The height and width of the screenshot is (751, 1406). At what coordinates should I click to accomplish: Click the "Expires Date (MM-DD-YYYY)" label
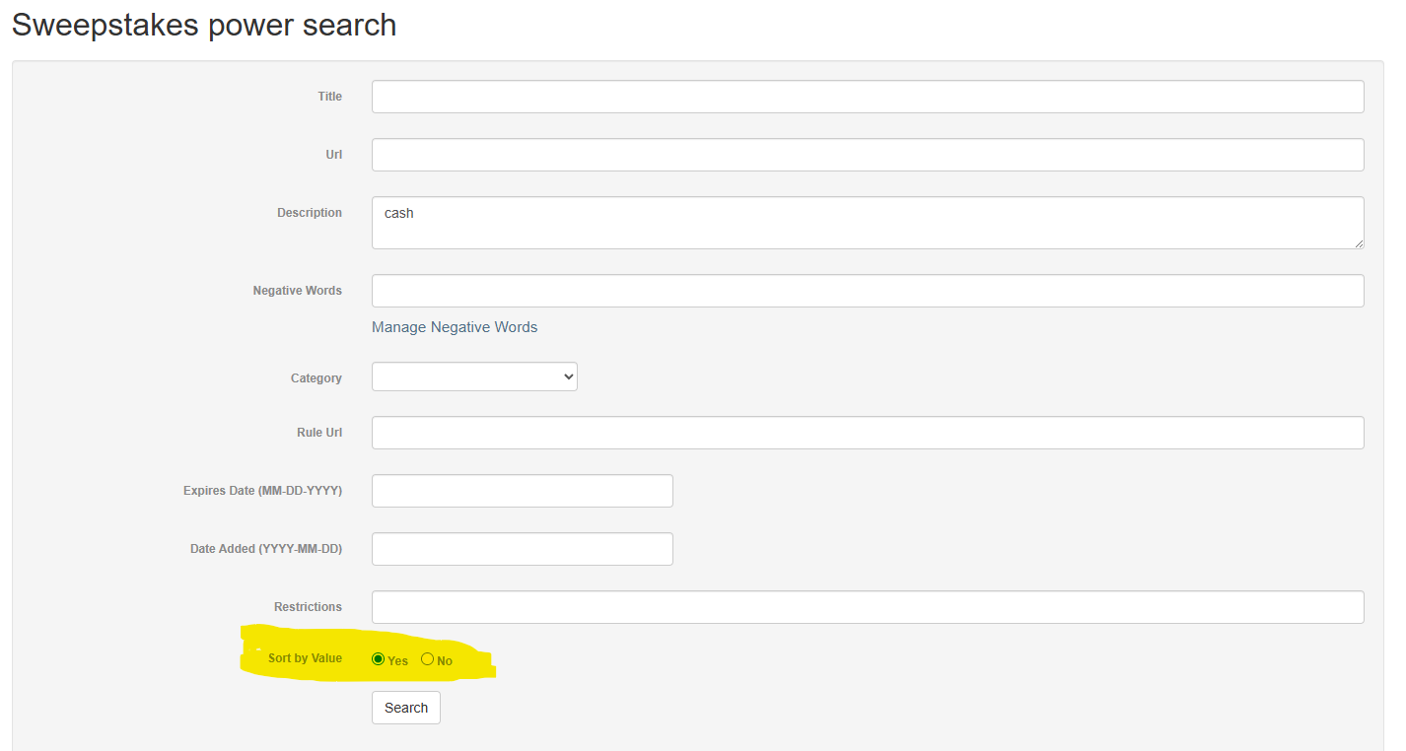coord(262,491)
